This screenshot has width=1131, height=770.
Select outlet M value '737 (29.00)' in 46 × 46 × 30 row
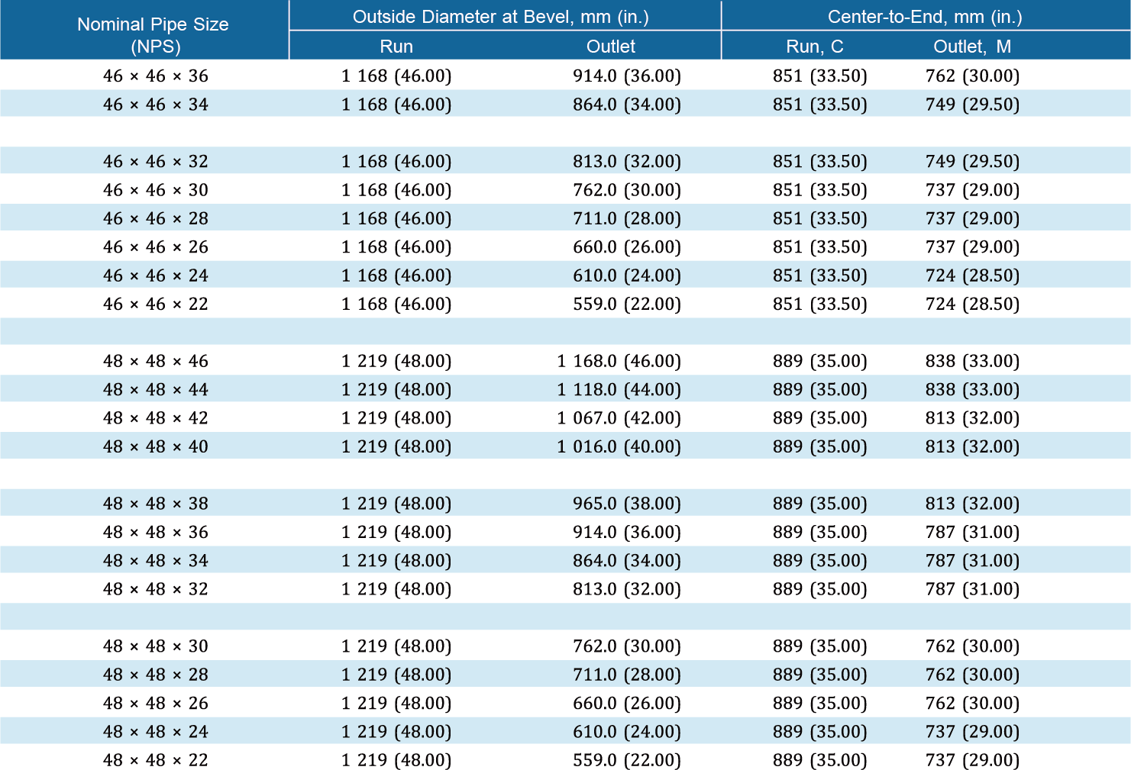[x=973, y=190]
